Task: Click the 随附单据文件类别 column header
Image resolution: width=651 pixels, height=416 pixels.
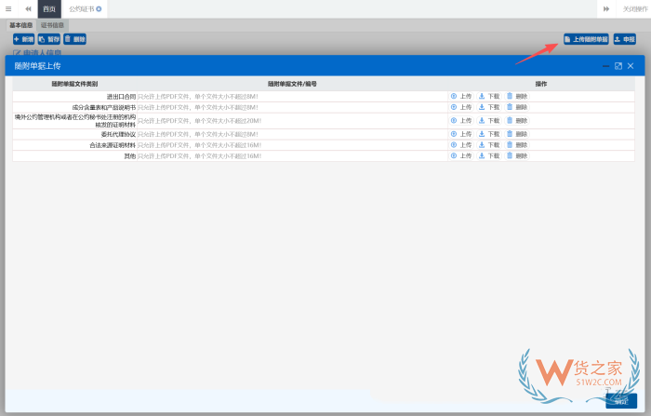Action: coord(74,84)
